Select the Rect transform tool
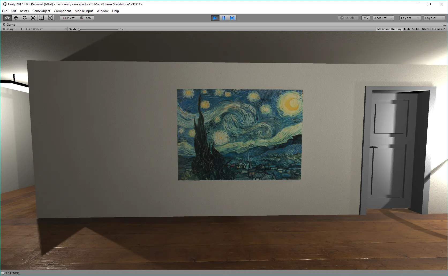The height and width of the screenshot is (276, 448). coord(42,18)
